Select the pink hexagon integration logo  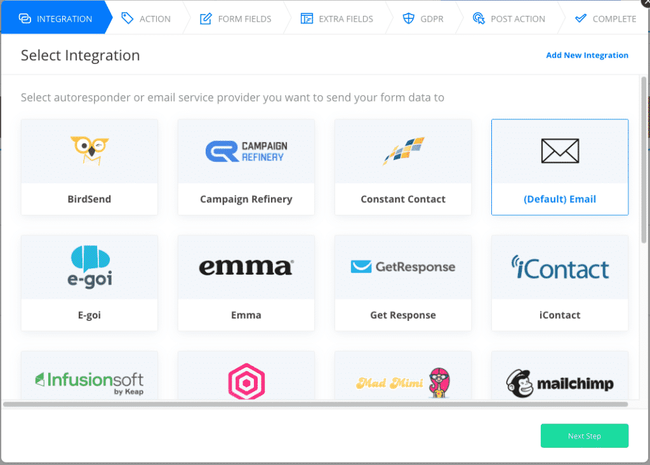pyautogui.click(x=246, y=381)
